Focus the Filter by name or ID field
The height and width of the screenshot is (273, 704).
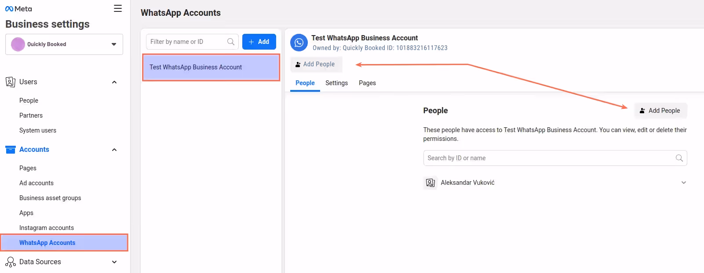point(192,42)
